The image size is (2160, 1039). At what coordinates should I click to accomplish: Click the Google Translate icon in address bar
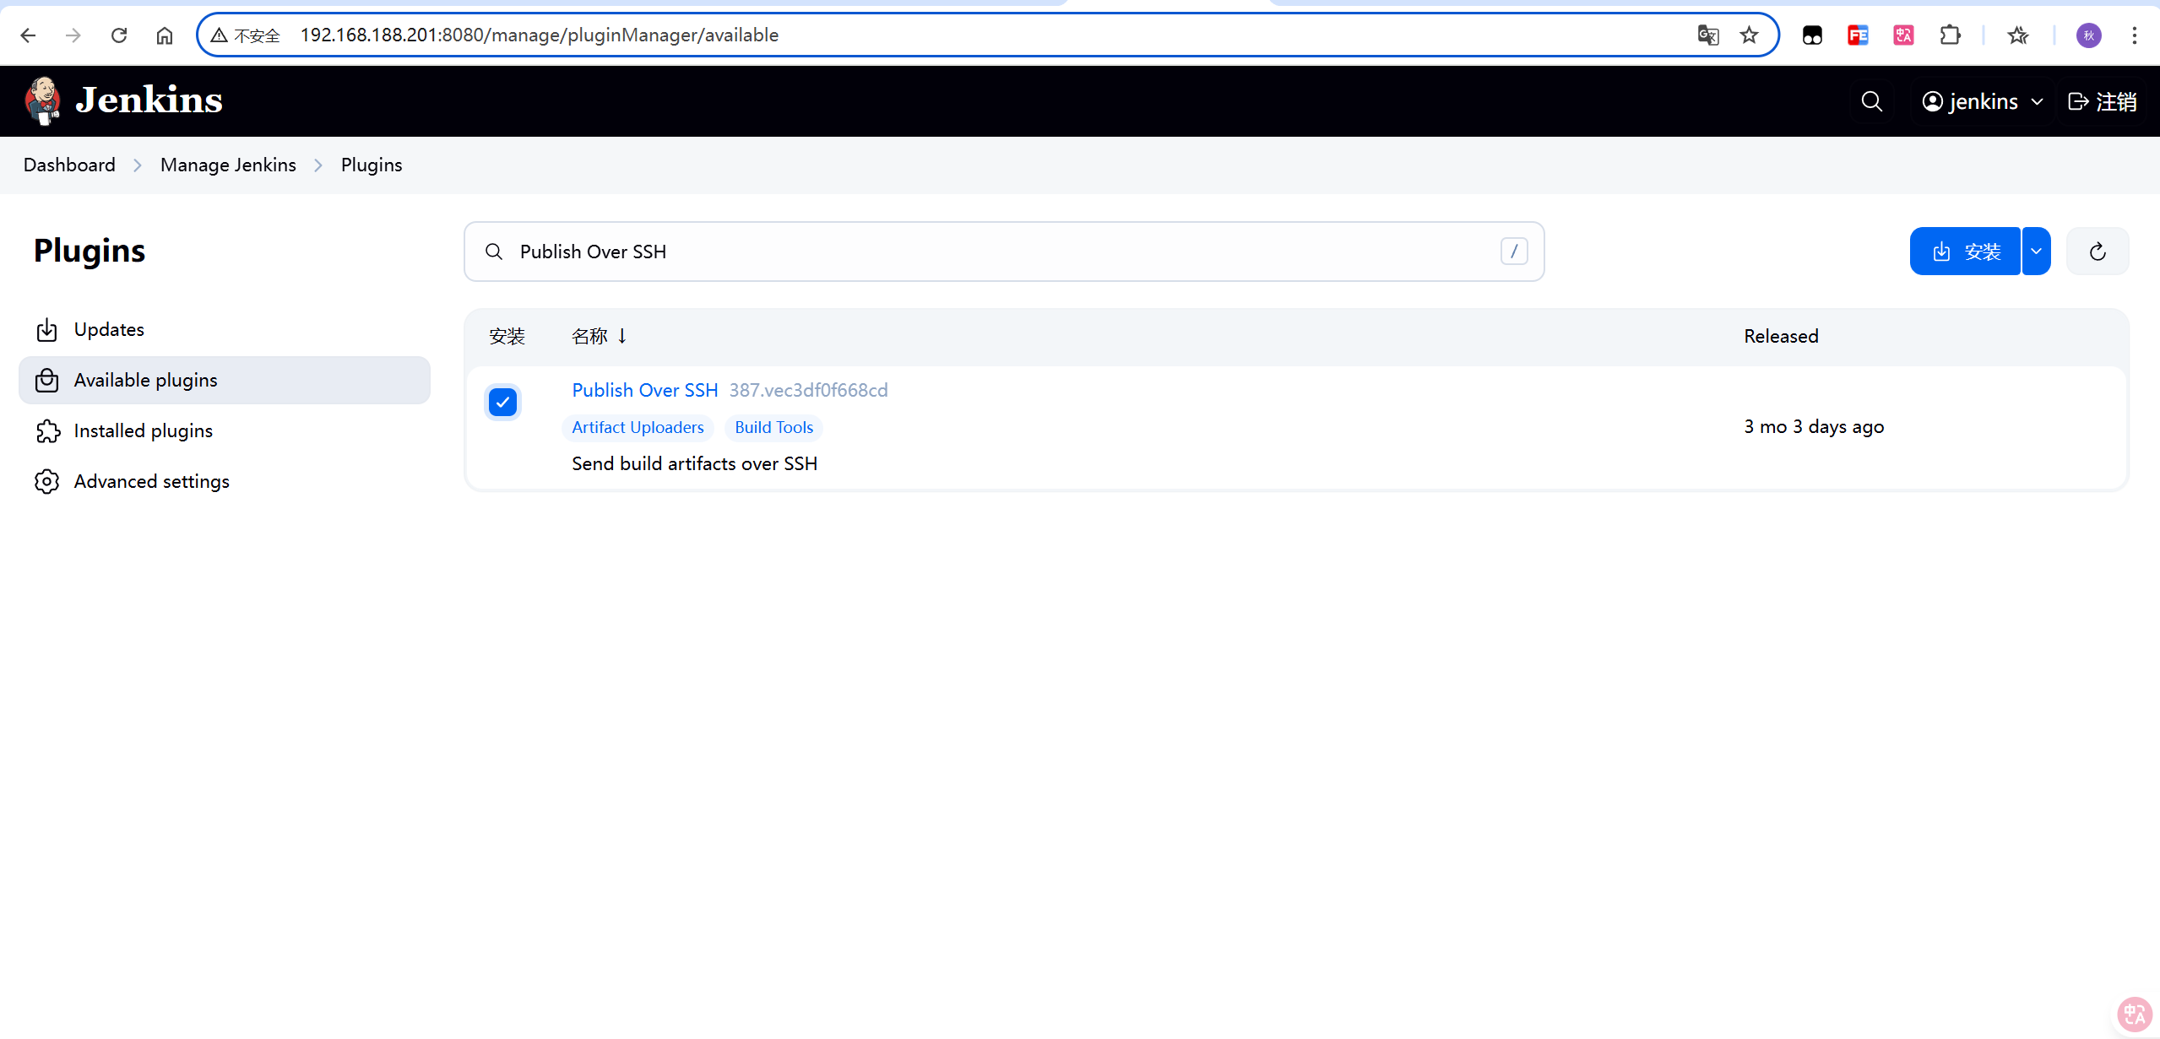pyautogui.click(x=1707, y=35)
